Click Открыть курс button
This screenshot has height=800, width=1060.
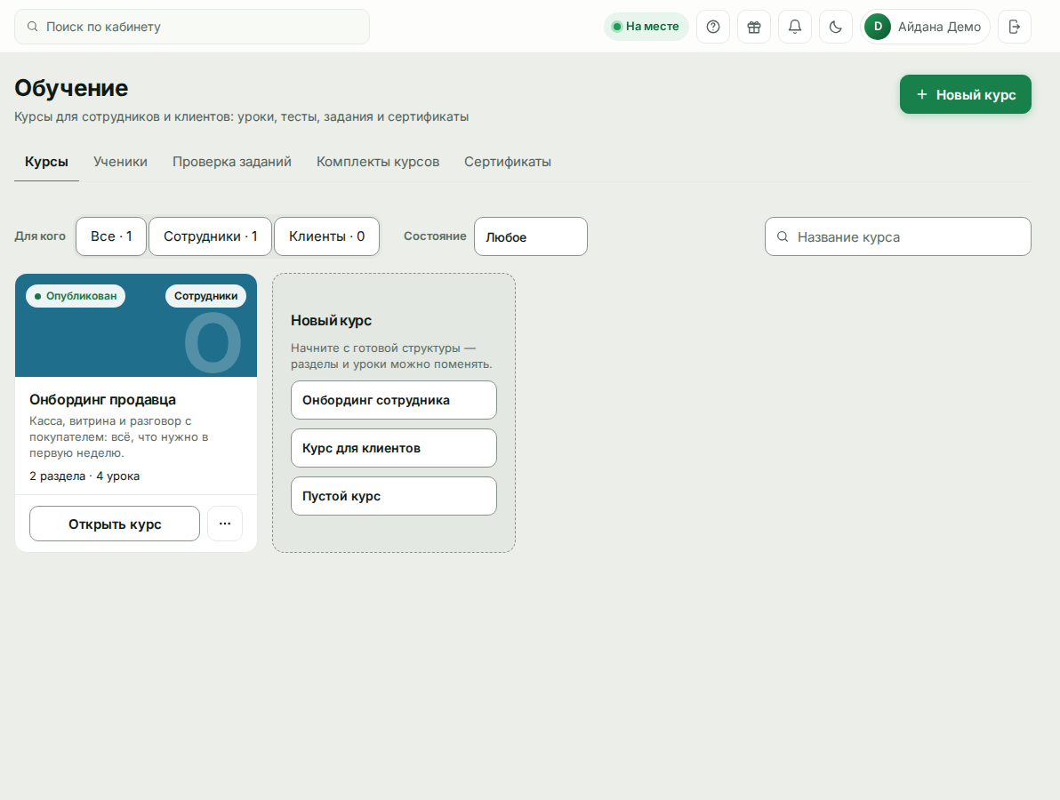coord(115,524)
